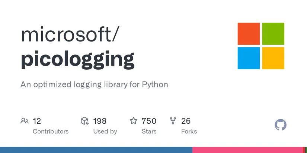Click the Contributors label
This screenshot has height=153, width=307.
51,132
